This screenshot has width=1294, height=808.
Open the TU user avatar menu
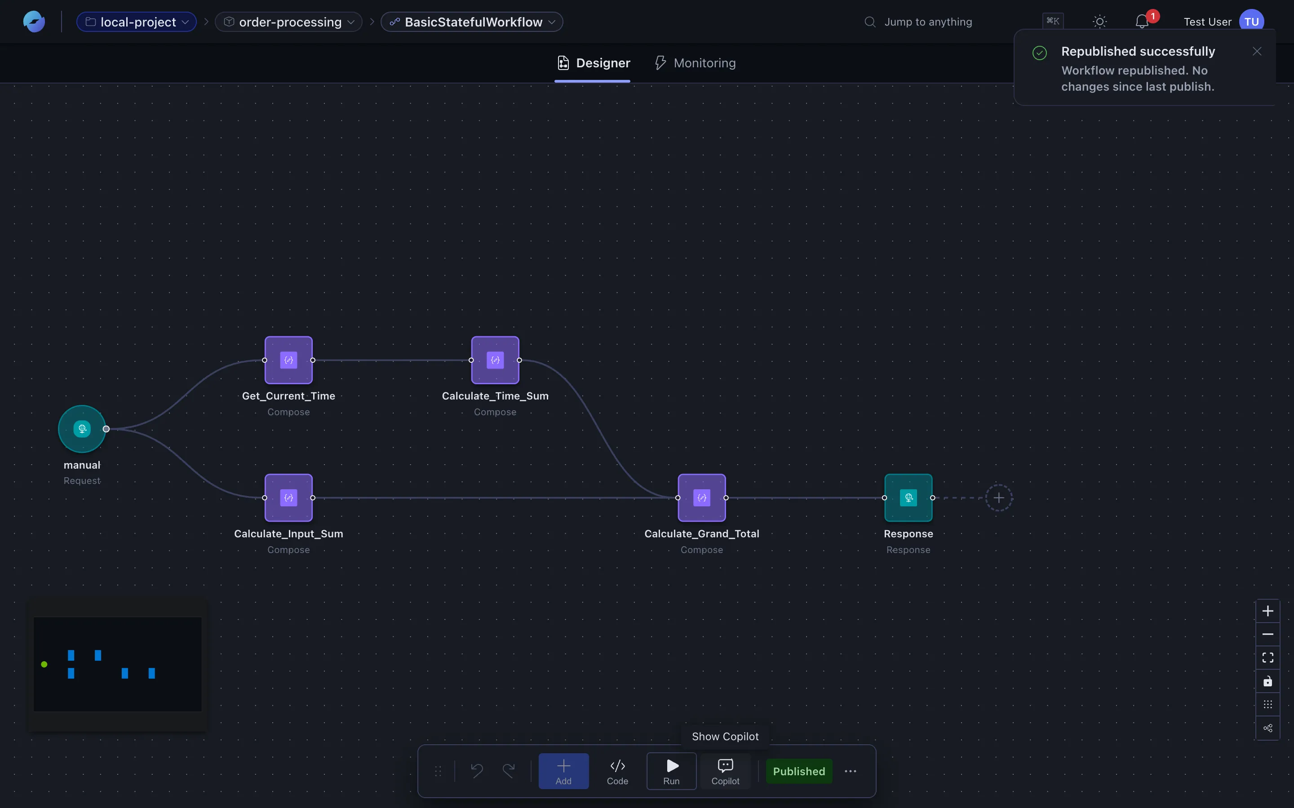(1251, 22)
